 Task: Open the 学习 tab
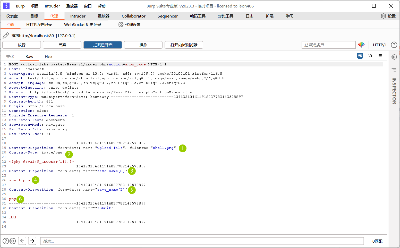tap(290, 16)
